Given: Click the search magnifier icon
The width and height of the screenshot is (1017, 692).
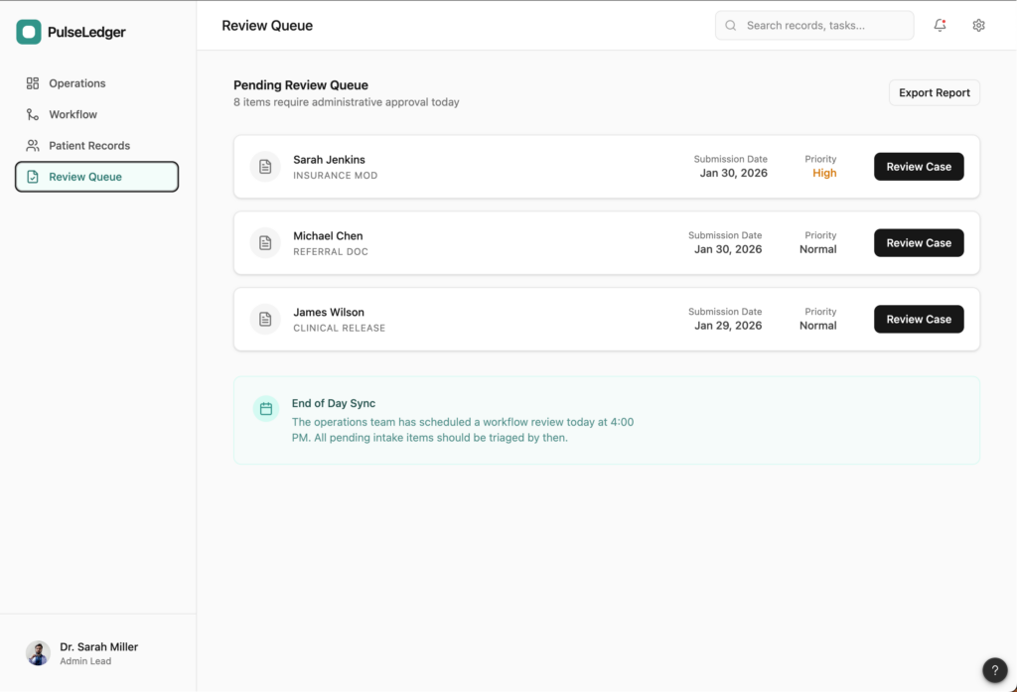Looking at the screenshot, I should (x=731, y=25).
